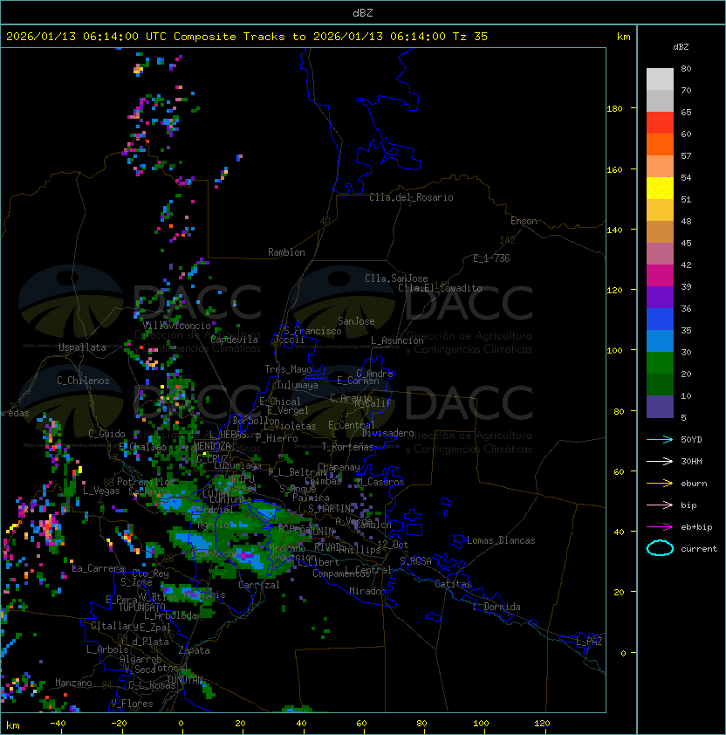726x735 pixels.
Task: Click the Tulumaya label
Action: point(298,385)
